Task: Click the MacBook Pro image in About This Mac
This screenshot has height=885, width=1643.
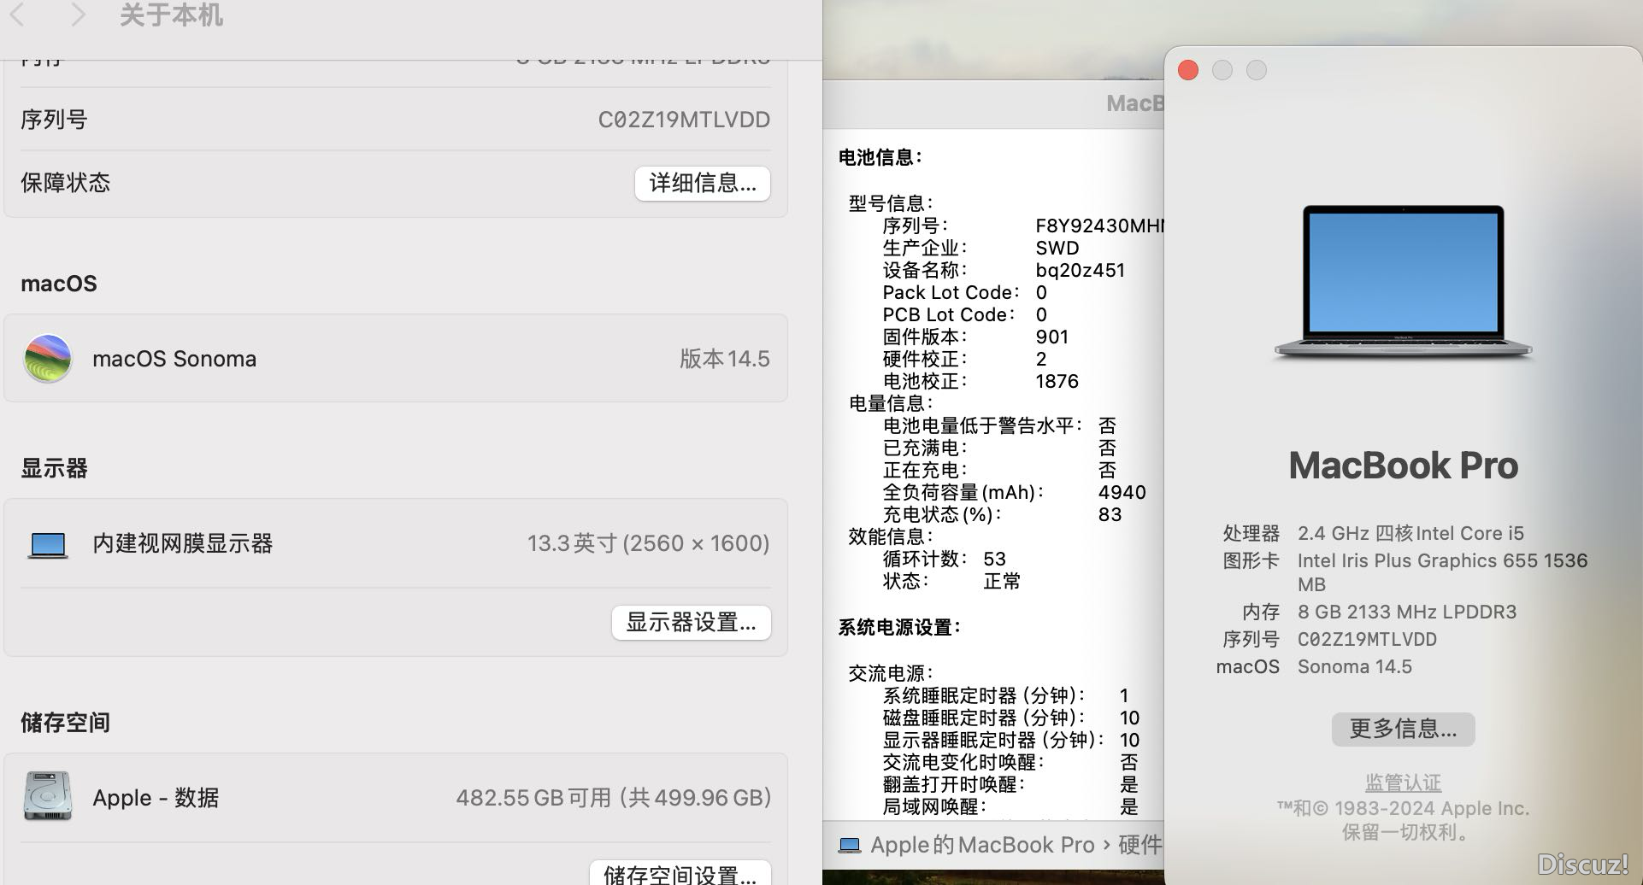Action: 1403,282
